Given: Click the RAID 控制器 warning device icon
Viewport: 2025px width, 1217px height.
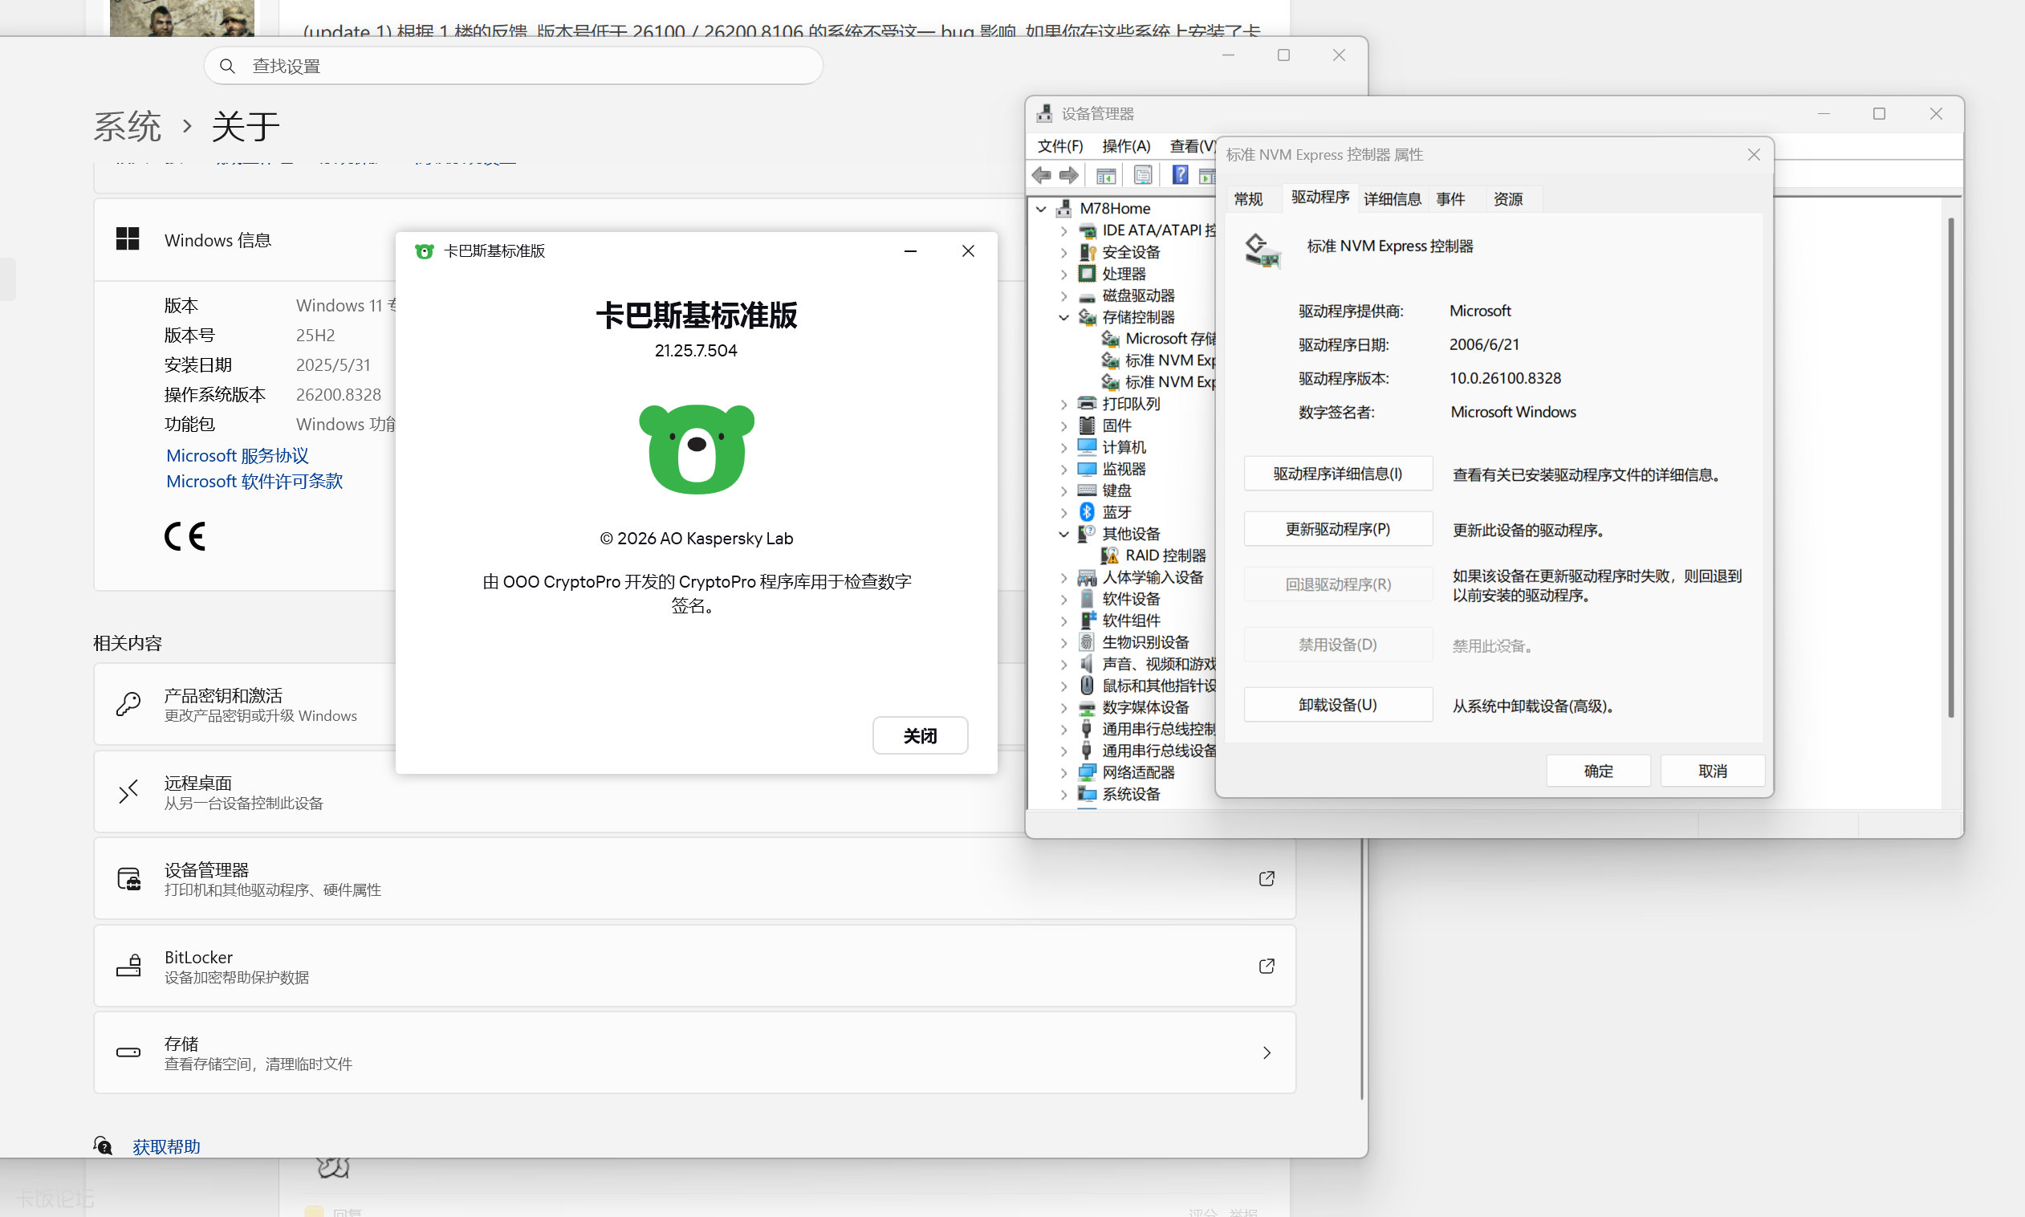Looking at the screenshot, I should click(1110, 556).
